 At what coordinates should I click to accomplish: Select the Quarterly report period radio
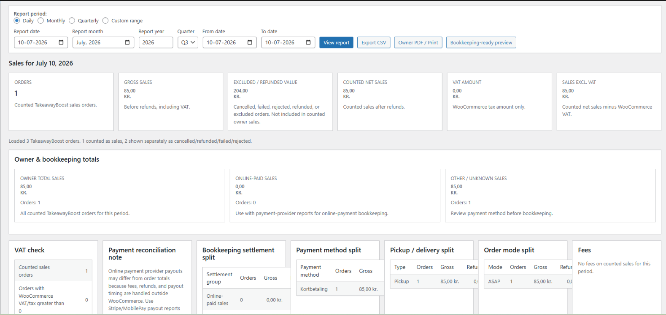click(72, 21)
